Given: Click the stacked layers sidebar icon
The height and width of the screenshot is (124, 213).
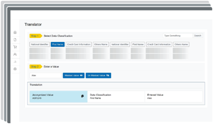Looking at the screenshot, I should click(x=15, y=69).
